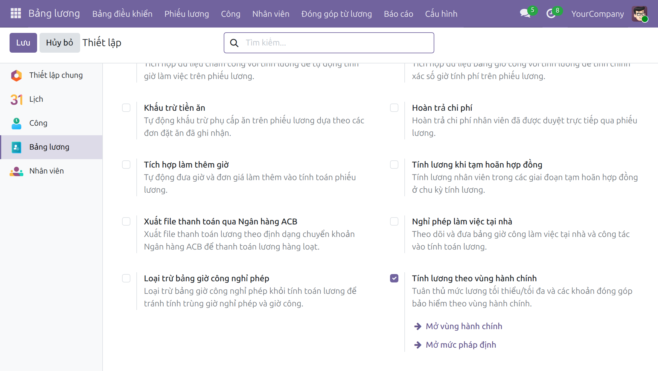Click the Thiết lập chung sidebar icon

pos(16,75)
